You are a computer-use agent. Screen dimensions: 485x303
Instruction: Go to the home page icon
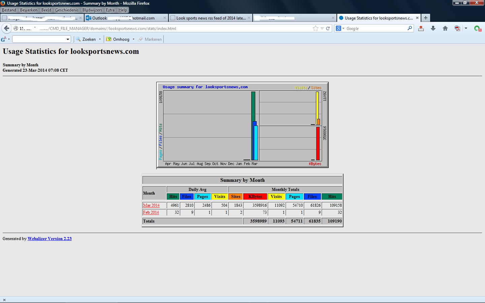(445, 28)
